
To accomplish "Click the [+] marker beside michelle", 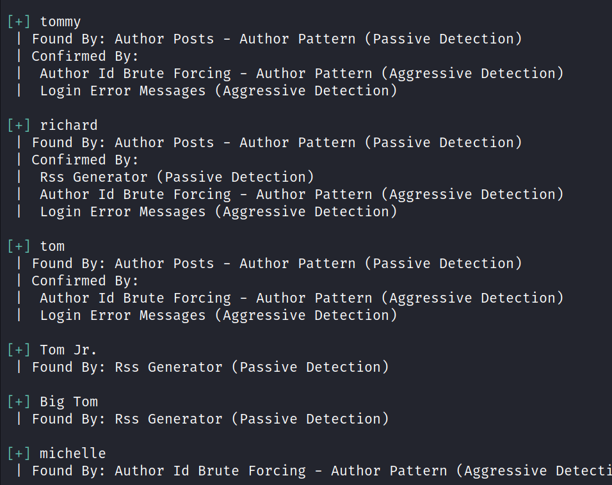I will point(19,454).
